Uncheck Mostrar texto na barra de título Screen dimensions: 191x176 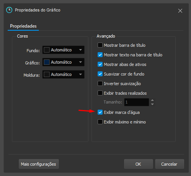pos(100,55)
